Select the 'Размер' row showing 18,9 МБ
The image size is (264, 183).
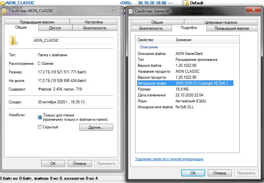pos(185,89)
